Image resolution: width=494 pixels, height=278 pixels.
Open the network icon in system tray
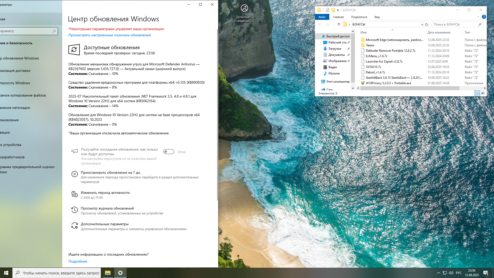pos(445,273)
